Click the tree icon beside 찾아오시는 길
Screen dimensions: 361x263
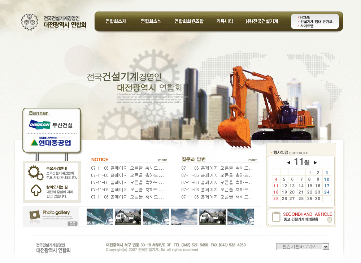tap(36, 191)
